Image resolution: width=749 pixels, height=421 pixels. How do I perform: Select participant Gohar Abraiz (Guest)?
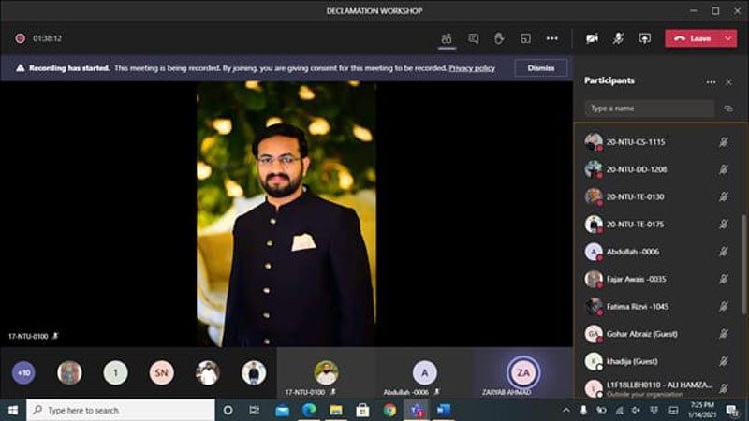641,333
